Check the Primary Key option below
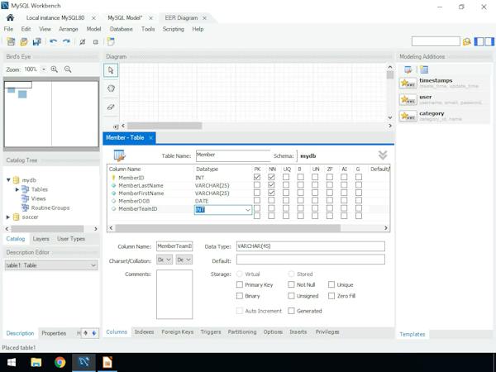Screen dimensions: 496x372 (x=240, y=284)
